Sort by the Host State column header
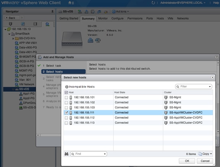 point(138,92)
